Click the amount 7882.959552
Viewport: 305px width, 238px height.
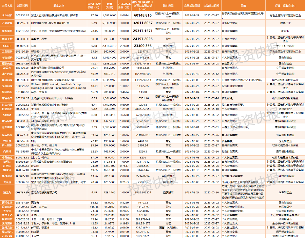pos(143,109)
